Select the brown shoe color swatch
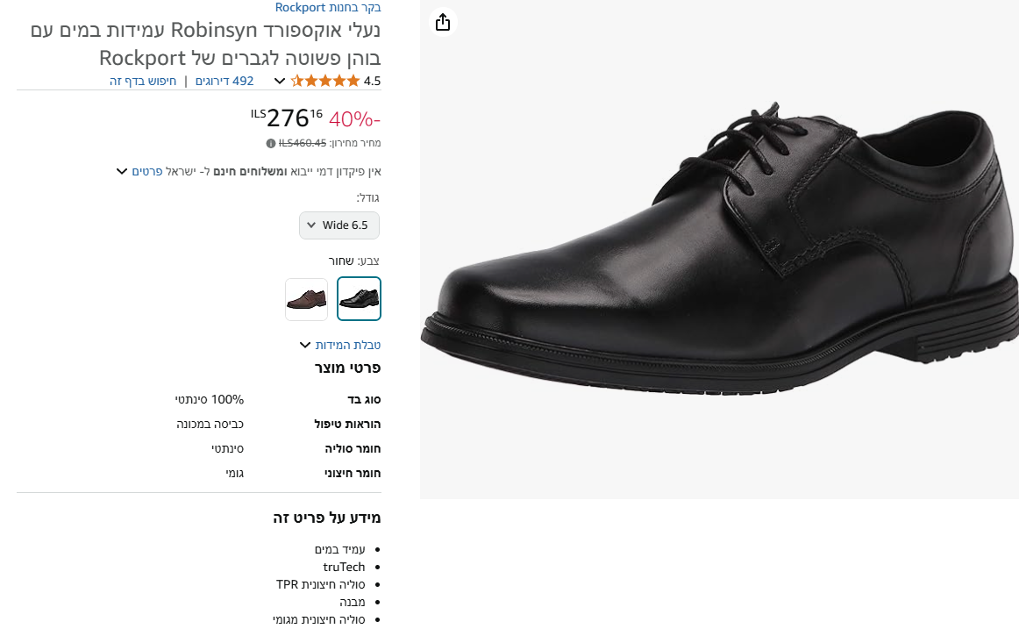 (x=307, y=299)
